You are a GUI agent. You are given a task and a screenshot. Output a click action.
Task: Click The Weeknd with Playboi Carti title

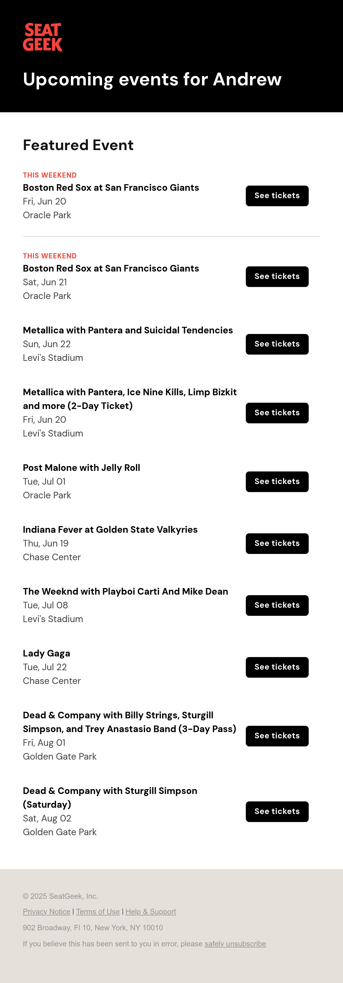coord(126,591)
